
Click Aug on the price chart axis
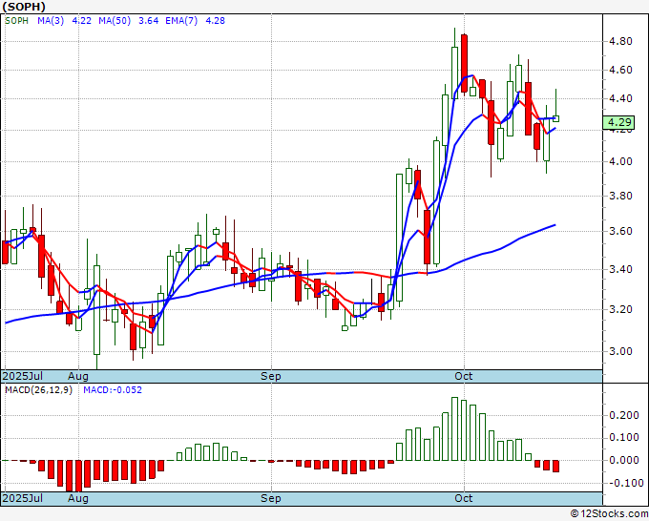tap(78, 376)
